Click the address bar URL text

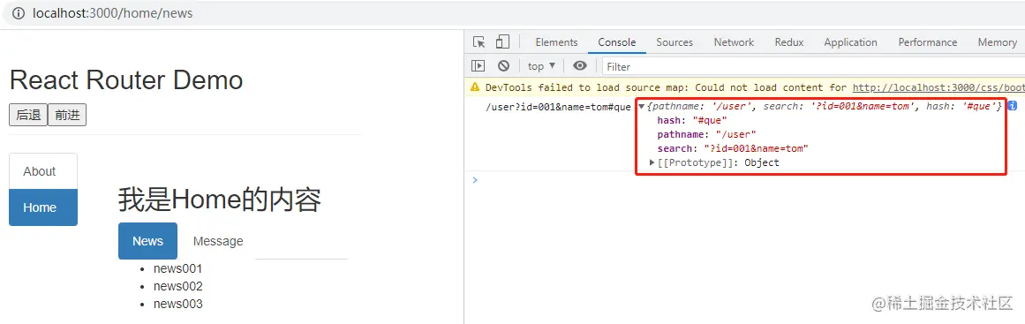[x=112, y=13]
